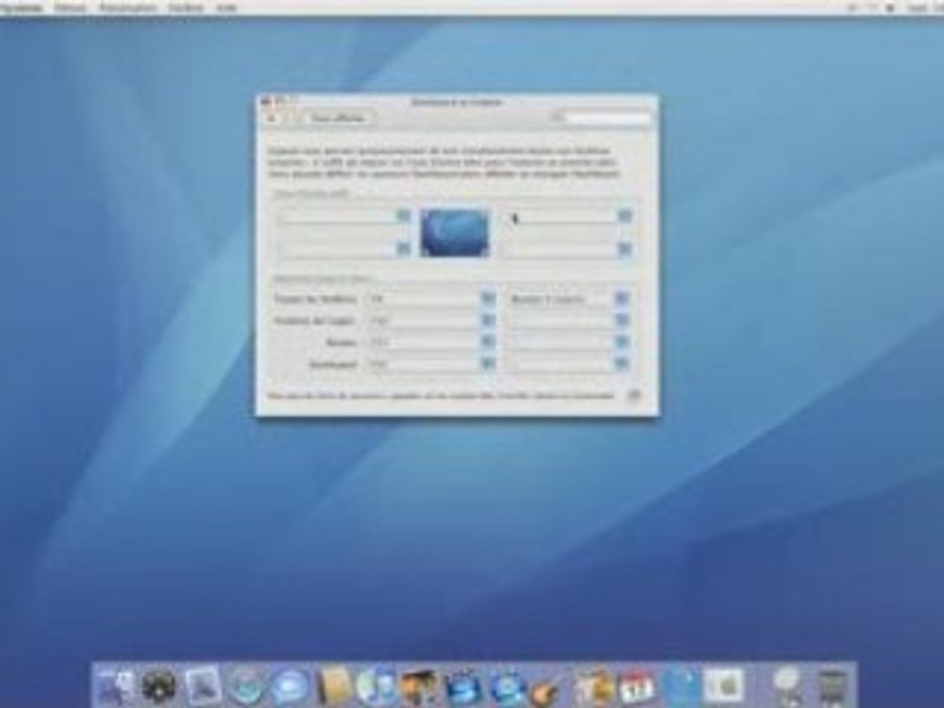Launch Dashboard from the Dock
944x708 pixels.
[x=159, y=685]
